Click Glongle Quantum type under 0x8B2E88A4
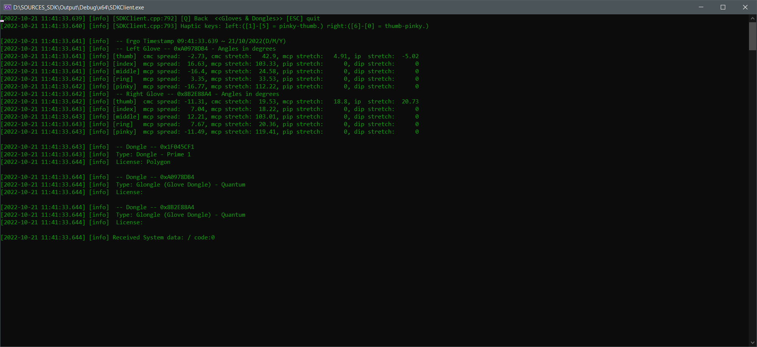The width and height of the screenshot is (757, 347). [x=181, y=215]
